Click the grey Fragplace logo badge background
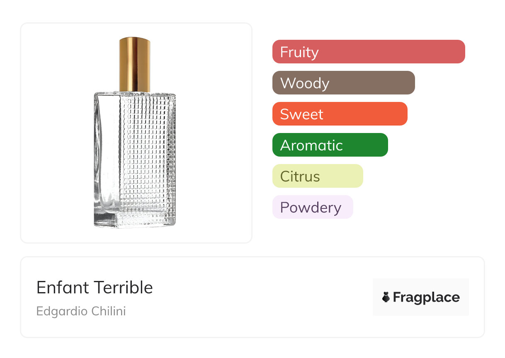The width and height of the screenshot is (505, 358). [x=421, y=284]
